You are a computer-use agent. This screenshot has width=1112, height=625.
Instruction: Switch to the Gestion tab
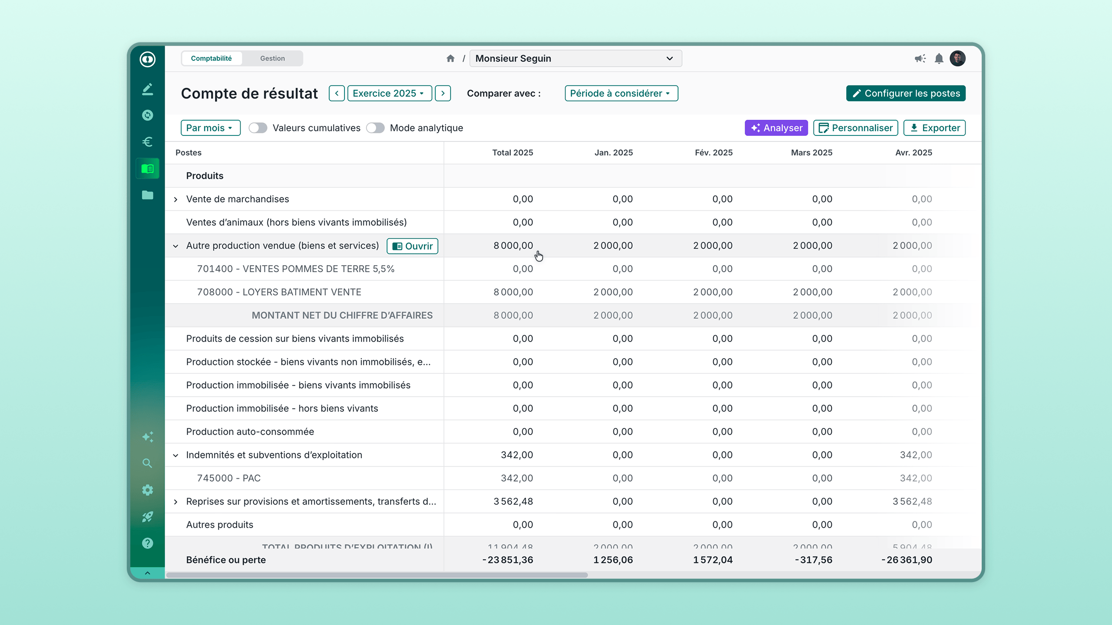pos(272,59)
